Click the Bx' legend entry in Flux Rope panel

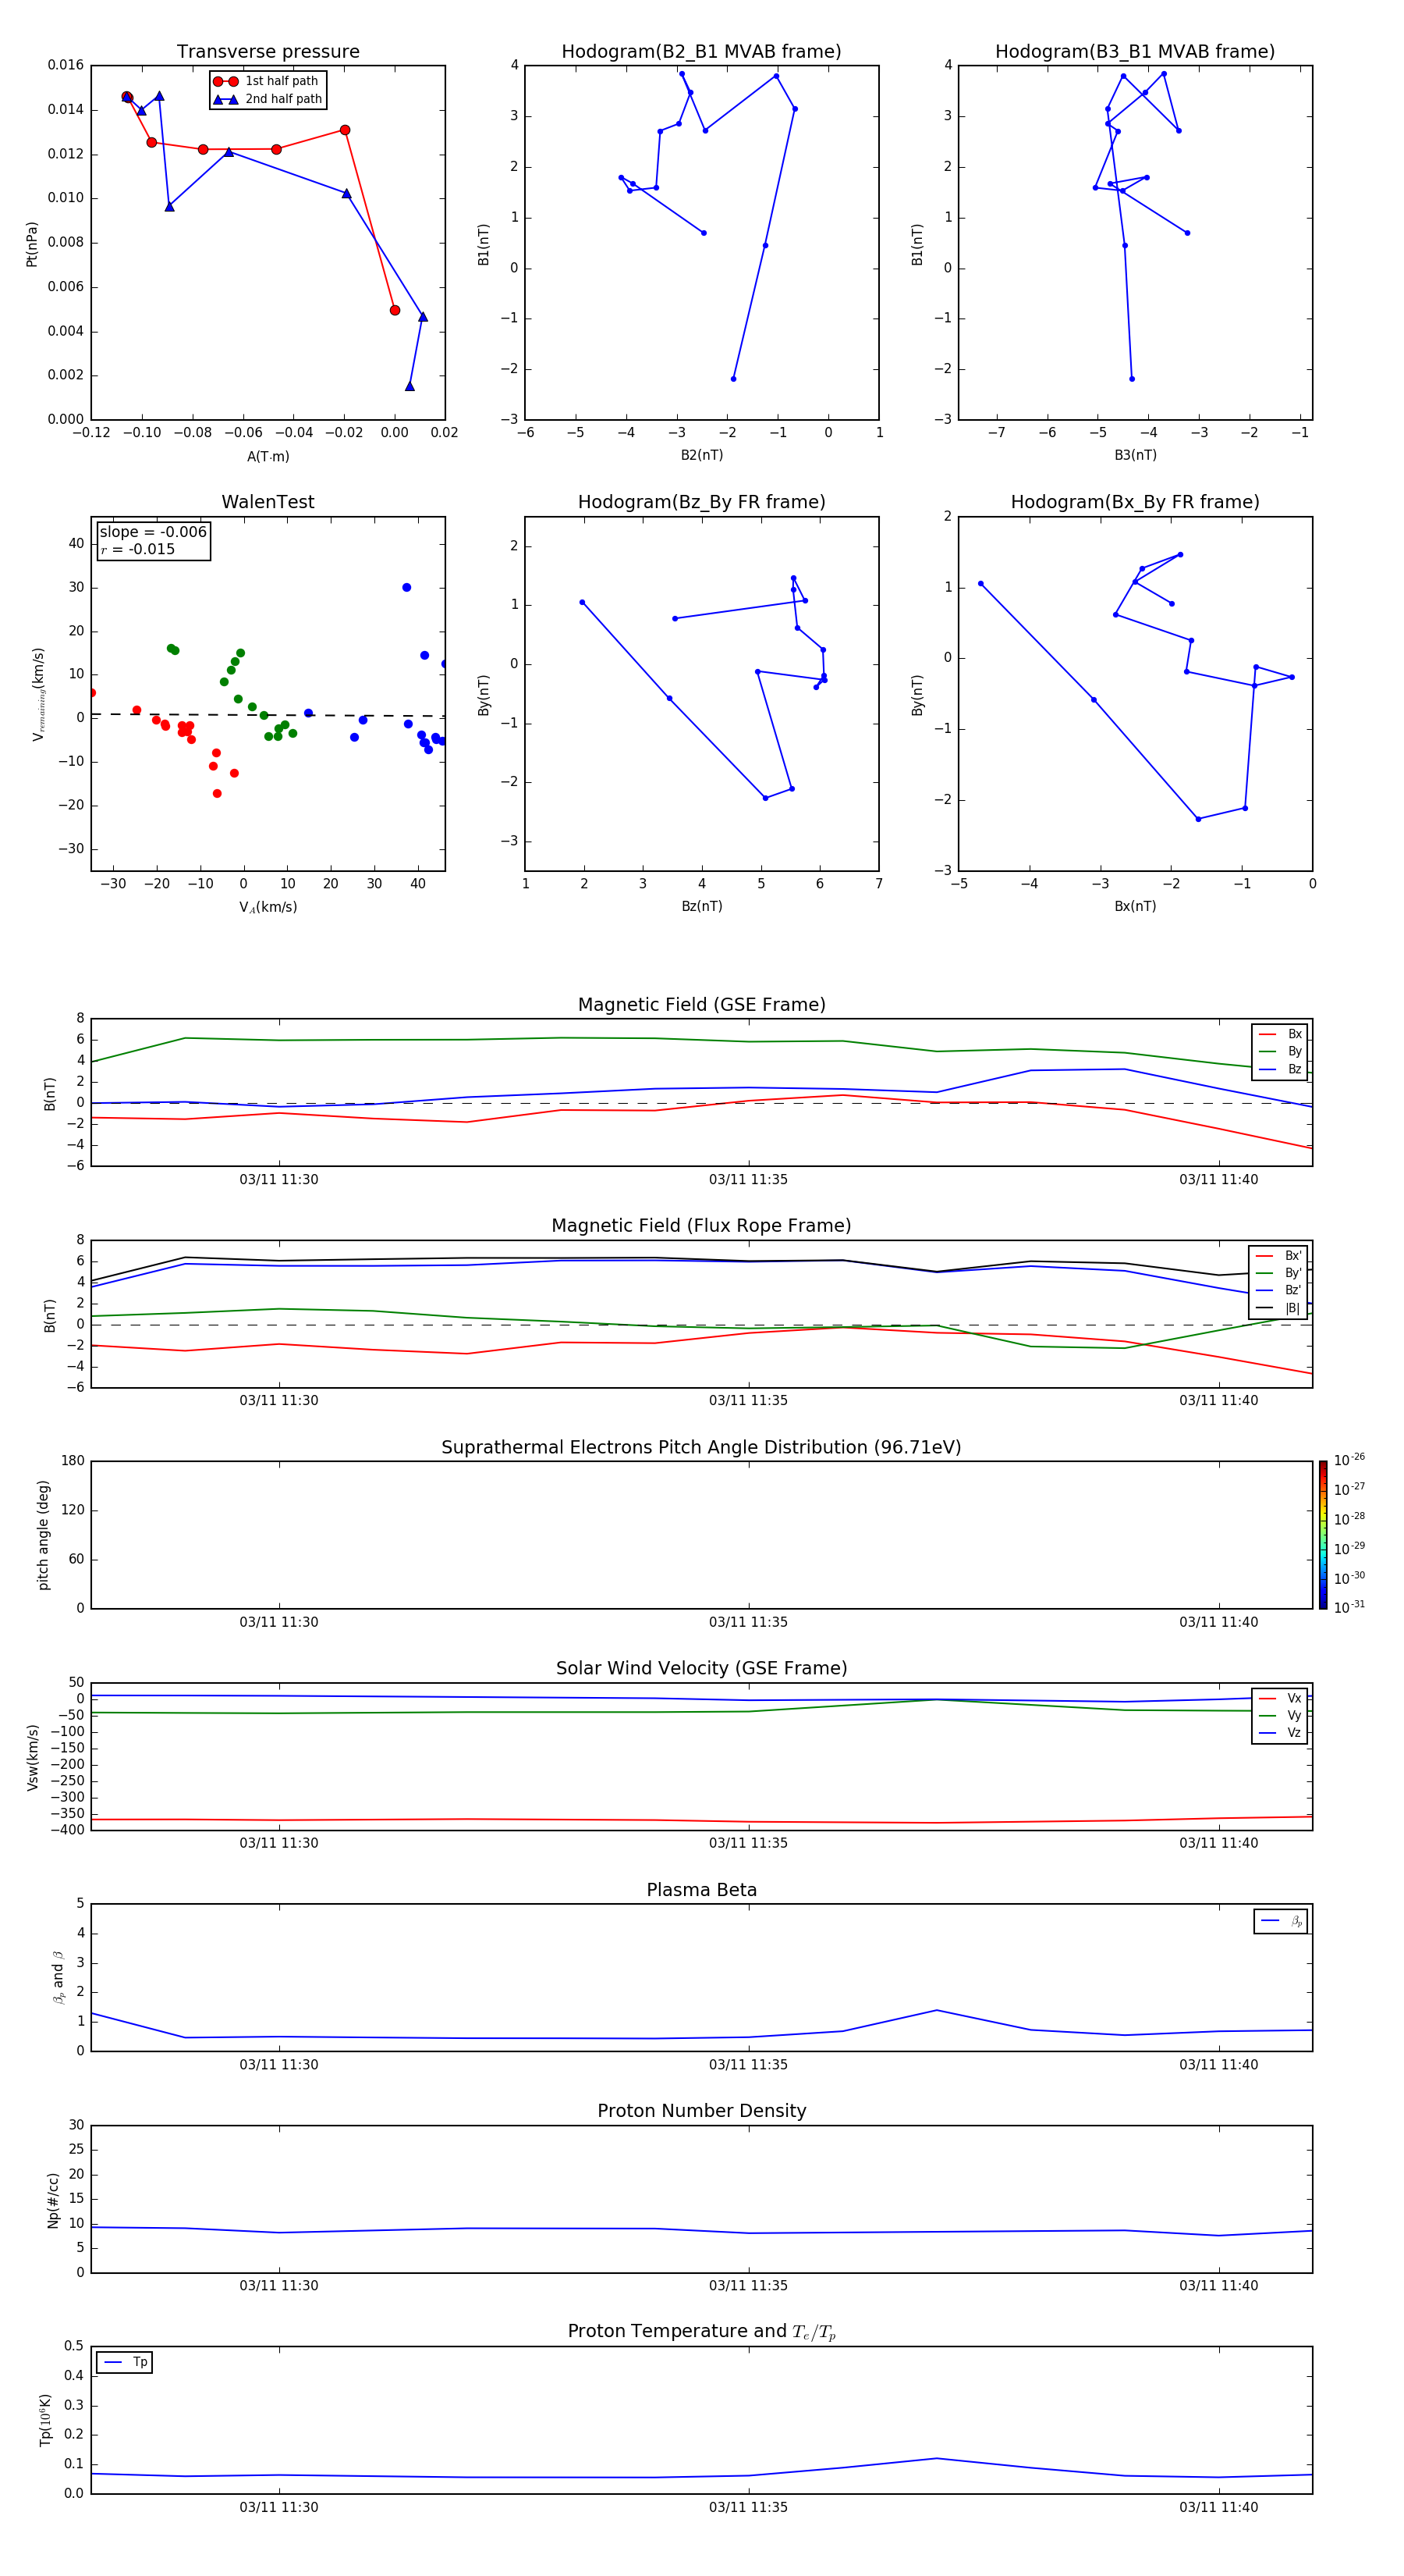(1279, 1256)
